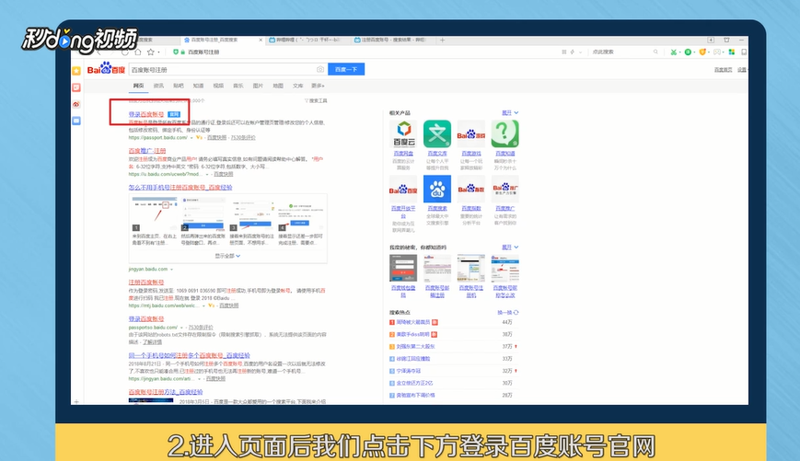Select the 网页 search tab
Screen dimensions: 800x461
coord(138,86)
